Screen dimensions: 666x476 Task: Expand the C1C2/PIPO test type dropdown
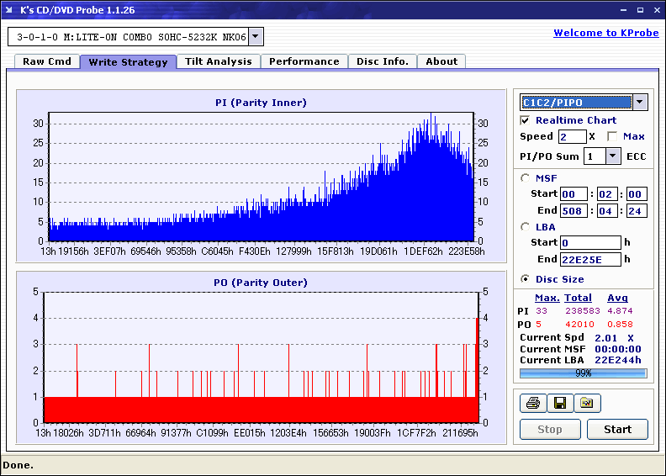(x=639, y=103)
